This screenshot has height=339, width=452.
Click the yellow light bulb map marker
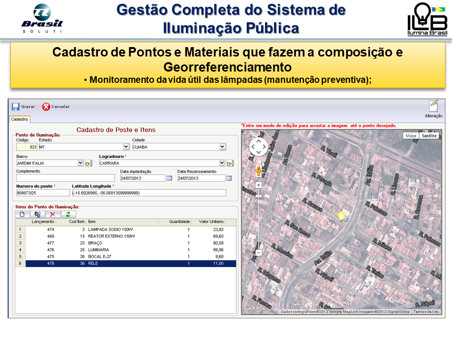coord(341,216)
